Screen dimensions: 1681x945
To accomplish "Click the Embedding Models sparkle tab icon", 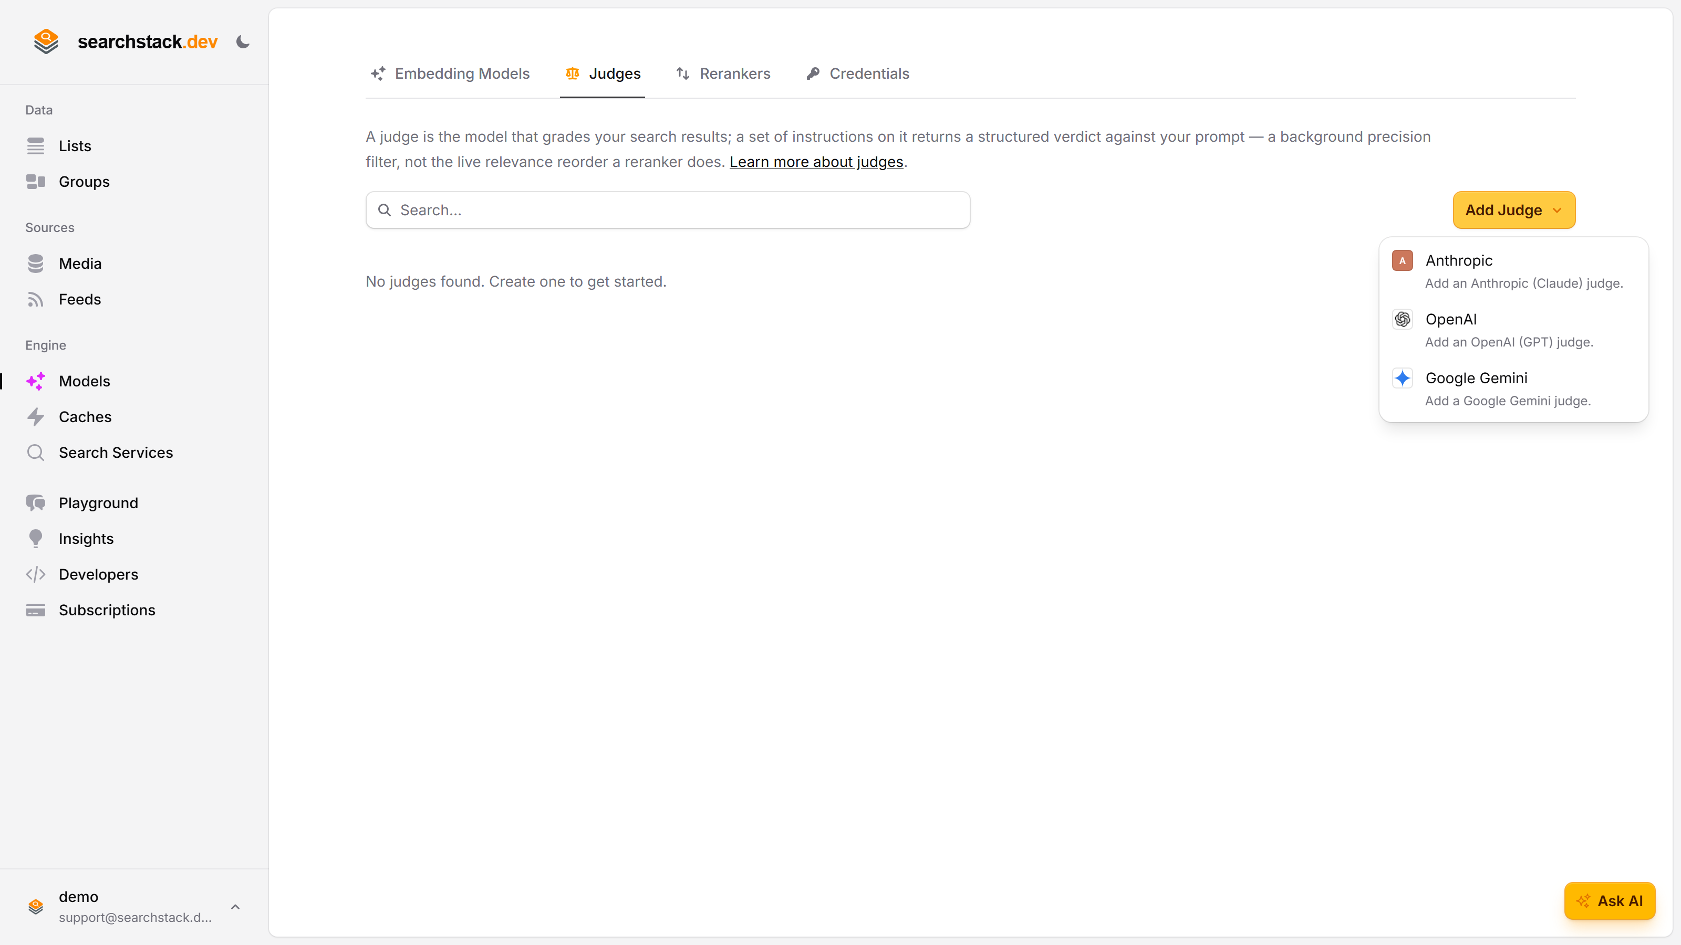I will tap(378, 73).
